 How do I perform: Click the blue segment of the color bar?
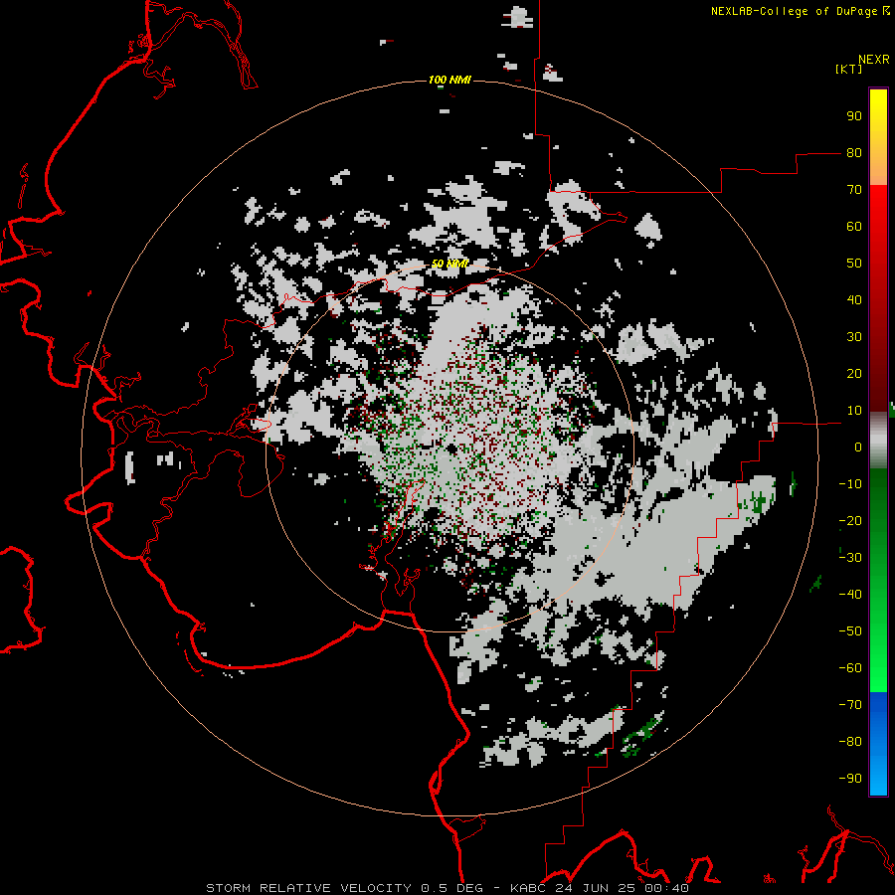click(x=878, y=743)
